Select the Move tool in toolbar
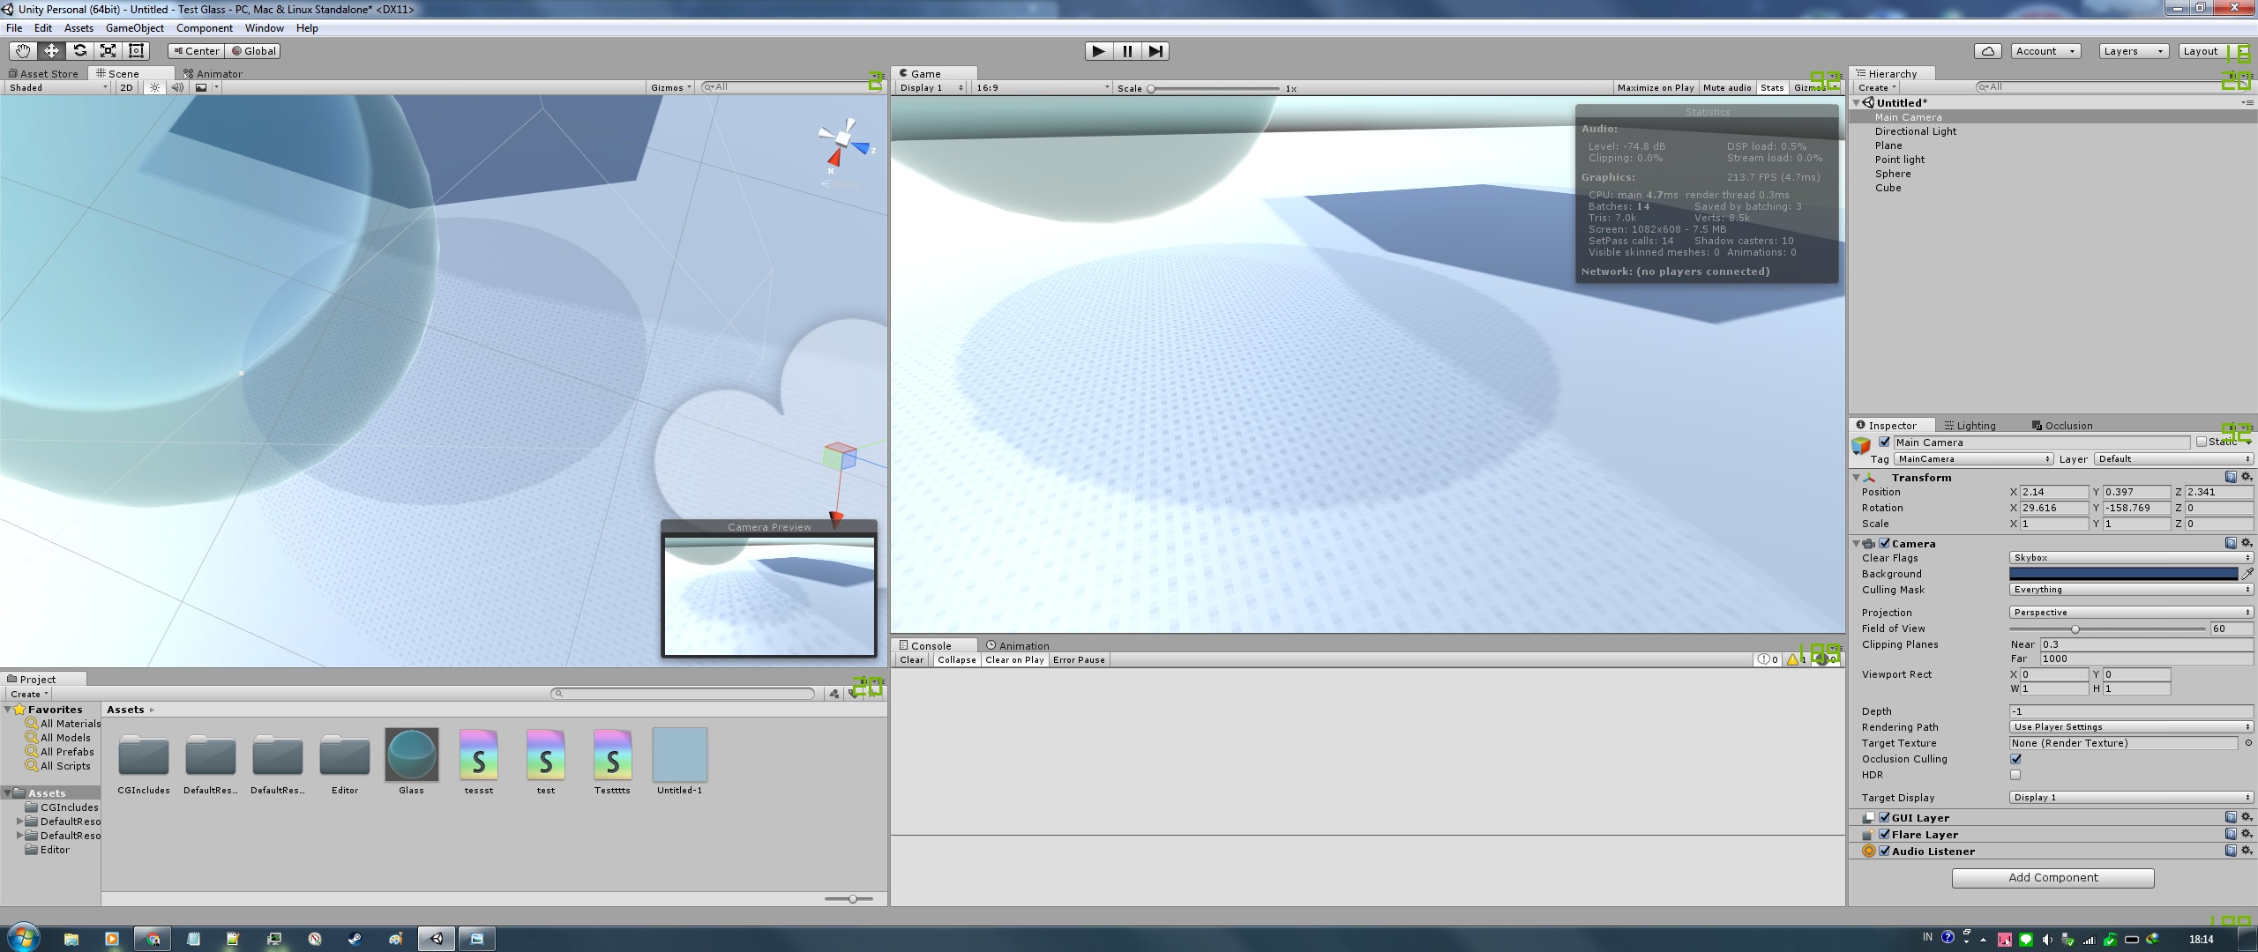Image resolution: width=2258 pixels, height=952 pixels. tap(51, 51)
